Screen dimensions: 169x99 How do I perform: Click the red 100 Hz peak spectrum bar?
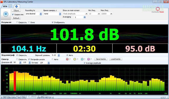pyautogui.click(x=15, y=81)
